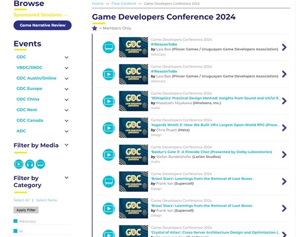Click slides icon for first 'Brawl Stars' session

(x=109, y=182)
